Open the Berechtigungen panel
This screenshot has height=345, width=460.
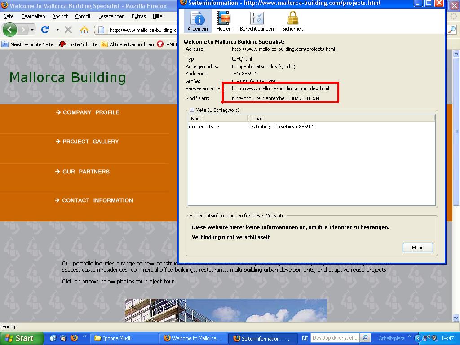click(257, 20)
